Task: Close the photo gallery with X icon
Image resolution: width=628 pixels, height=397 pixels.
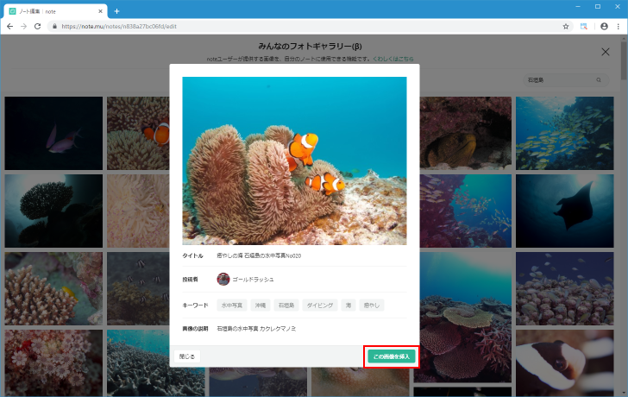Action: click(606, 52)
